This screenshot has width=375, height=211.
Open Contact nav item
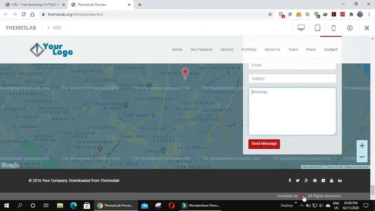(330, 49)
